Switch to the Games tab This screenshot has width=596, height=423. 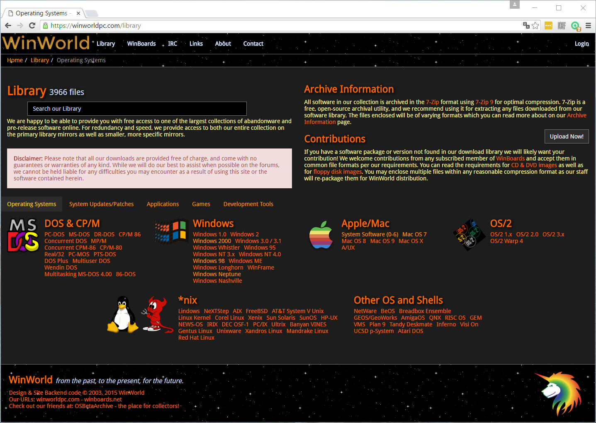coord(201,204)
